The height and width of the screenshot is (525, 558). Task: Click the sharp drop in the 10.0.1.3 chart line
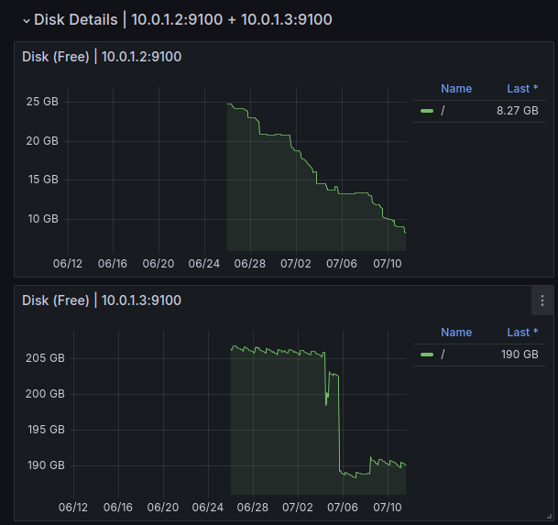pyautogui.click(x=339, y=423)
